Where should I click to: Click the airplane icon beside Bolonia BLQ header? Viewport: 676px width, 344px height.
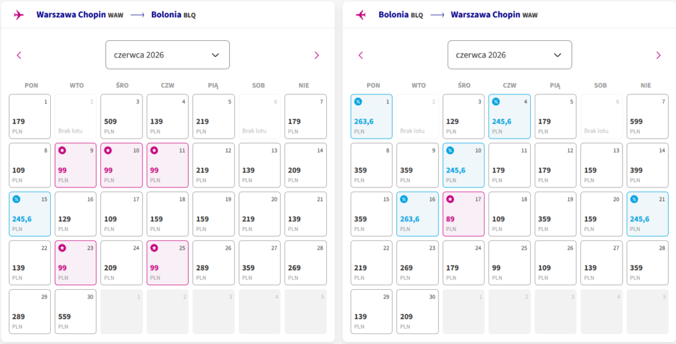360,15
